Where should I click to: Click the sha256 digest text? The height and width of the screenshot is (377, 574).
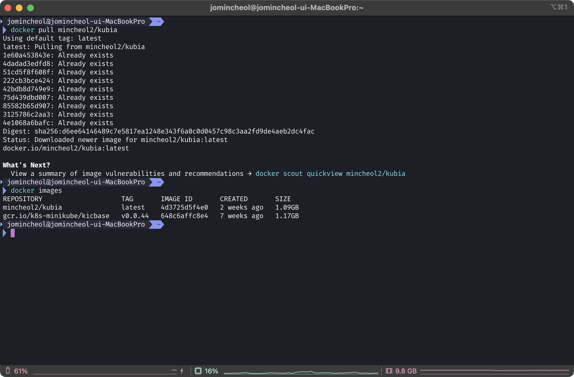174,131
